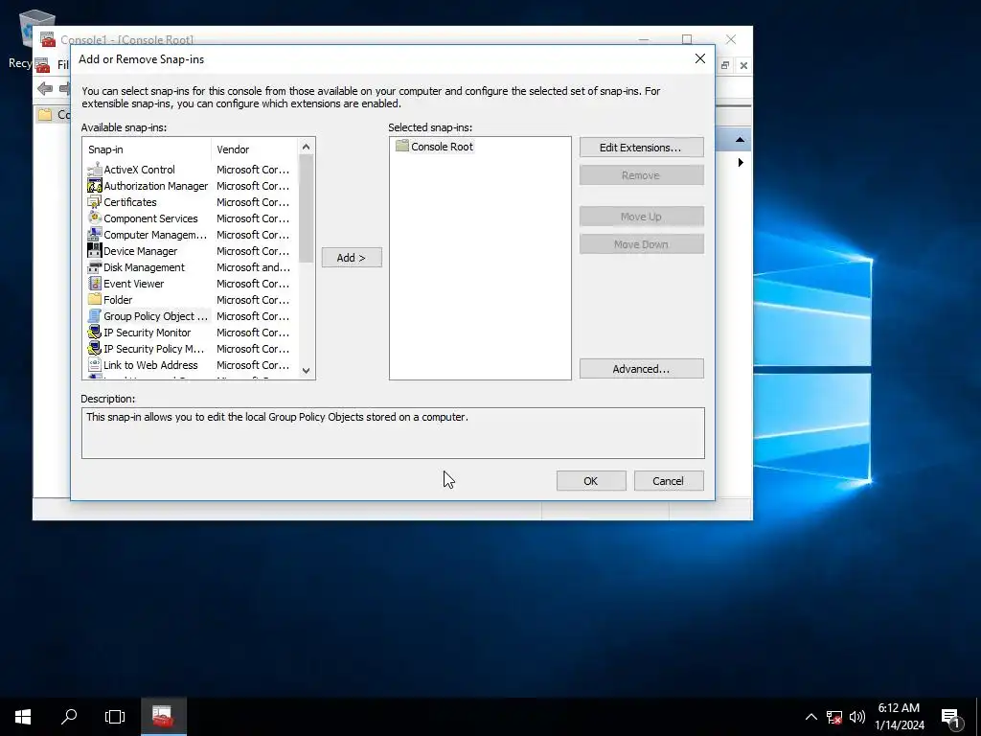Screen dimensions: 981x736
Task: Click the Disk Management snap-in icon
Action: 95,266
